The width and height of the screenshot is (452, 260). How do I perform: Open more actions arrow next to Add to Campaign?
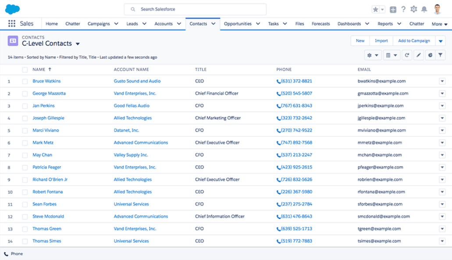(441, 41)
